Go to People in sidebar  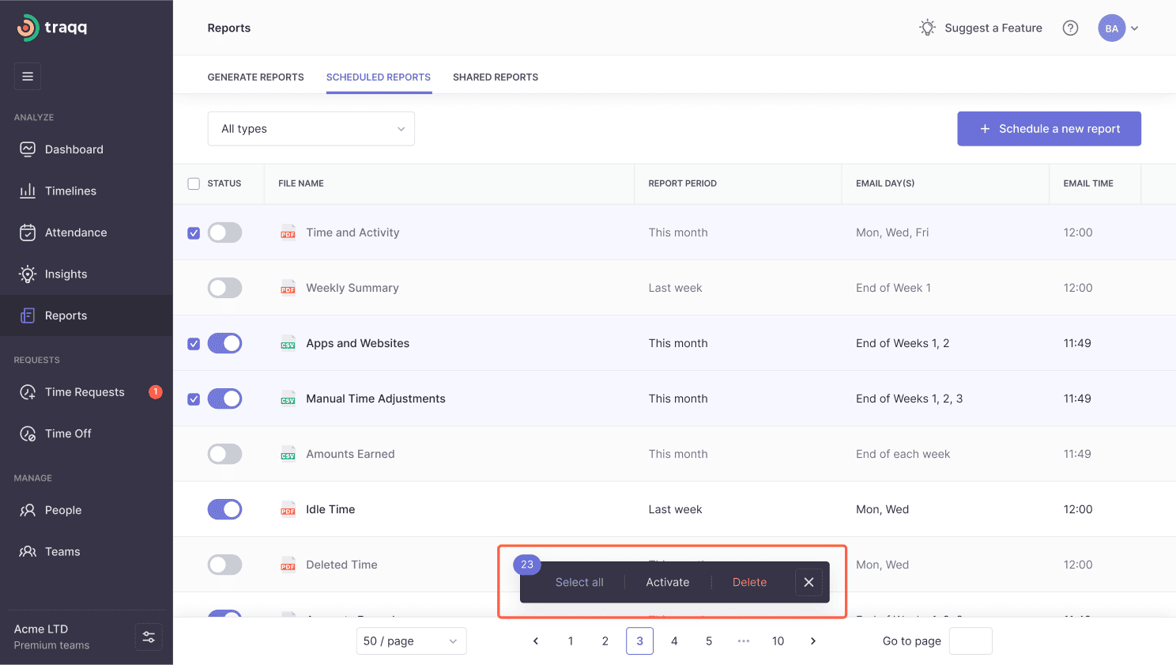point(86,510)
